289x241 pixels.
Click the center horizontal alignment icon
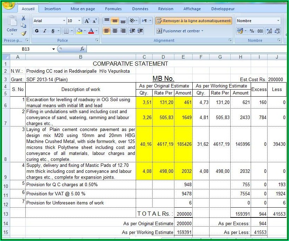click(x=115, y=31)
